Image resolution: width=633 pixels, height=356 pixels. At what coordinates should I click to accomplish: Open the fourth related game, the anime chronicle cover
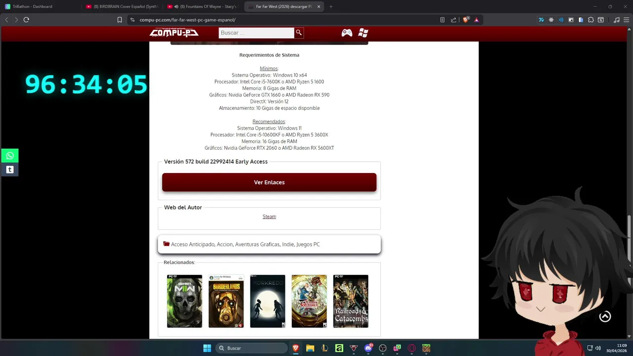[x=309, y=301]
